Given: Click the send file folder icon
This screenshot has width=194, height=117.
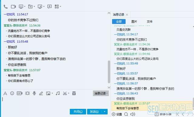Looking at the screenshot, I should tap(30, 7).
